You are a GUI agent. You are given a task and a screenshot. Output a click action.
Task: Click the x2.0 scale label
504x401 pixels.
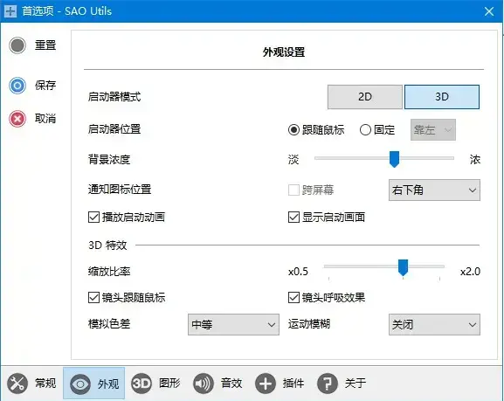click(470, 272)
